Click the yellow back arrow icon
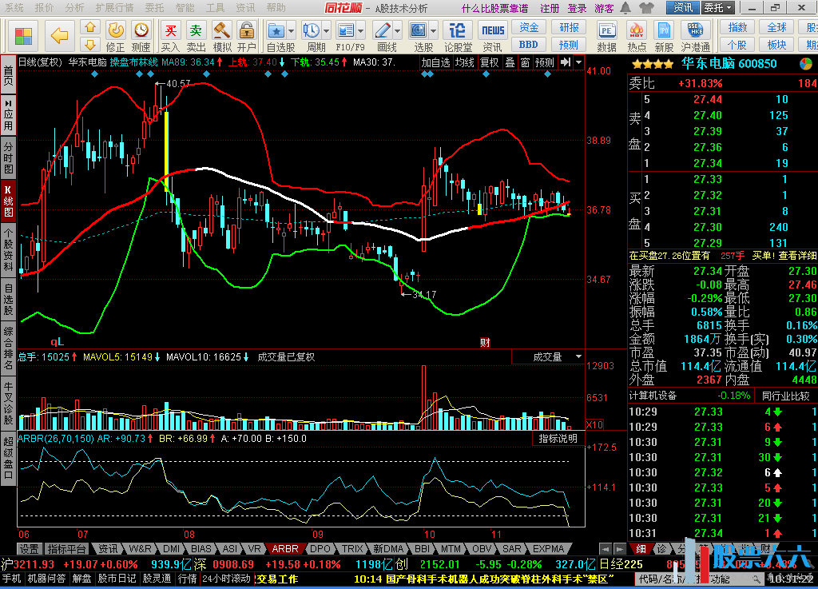Viewport: 818px width, 589px height. [x=60, y=35]
